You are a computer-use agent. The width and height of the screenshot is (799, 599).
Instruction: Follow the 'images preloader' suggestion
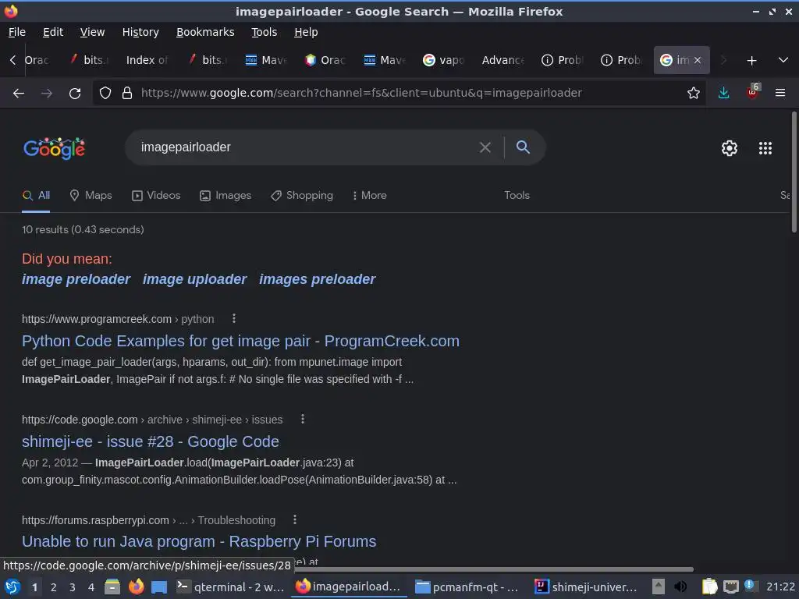tap(317, 279)
